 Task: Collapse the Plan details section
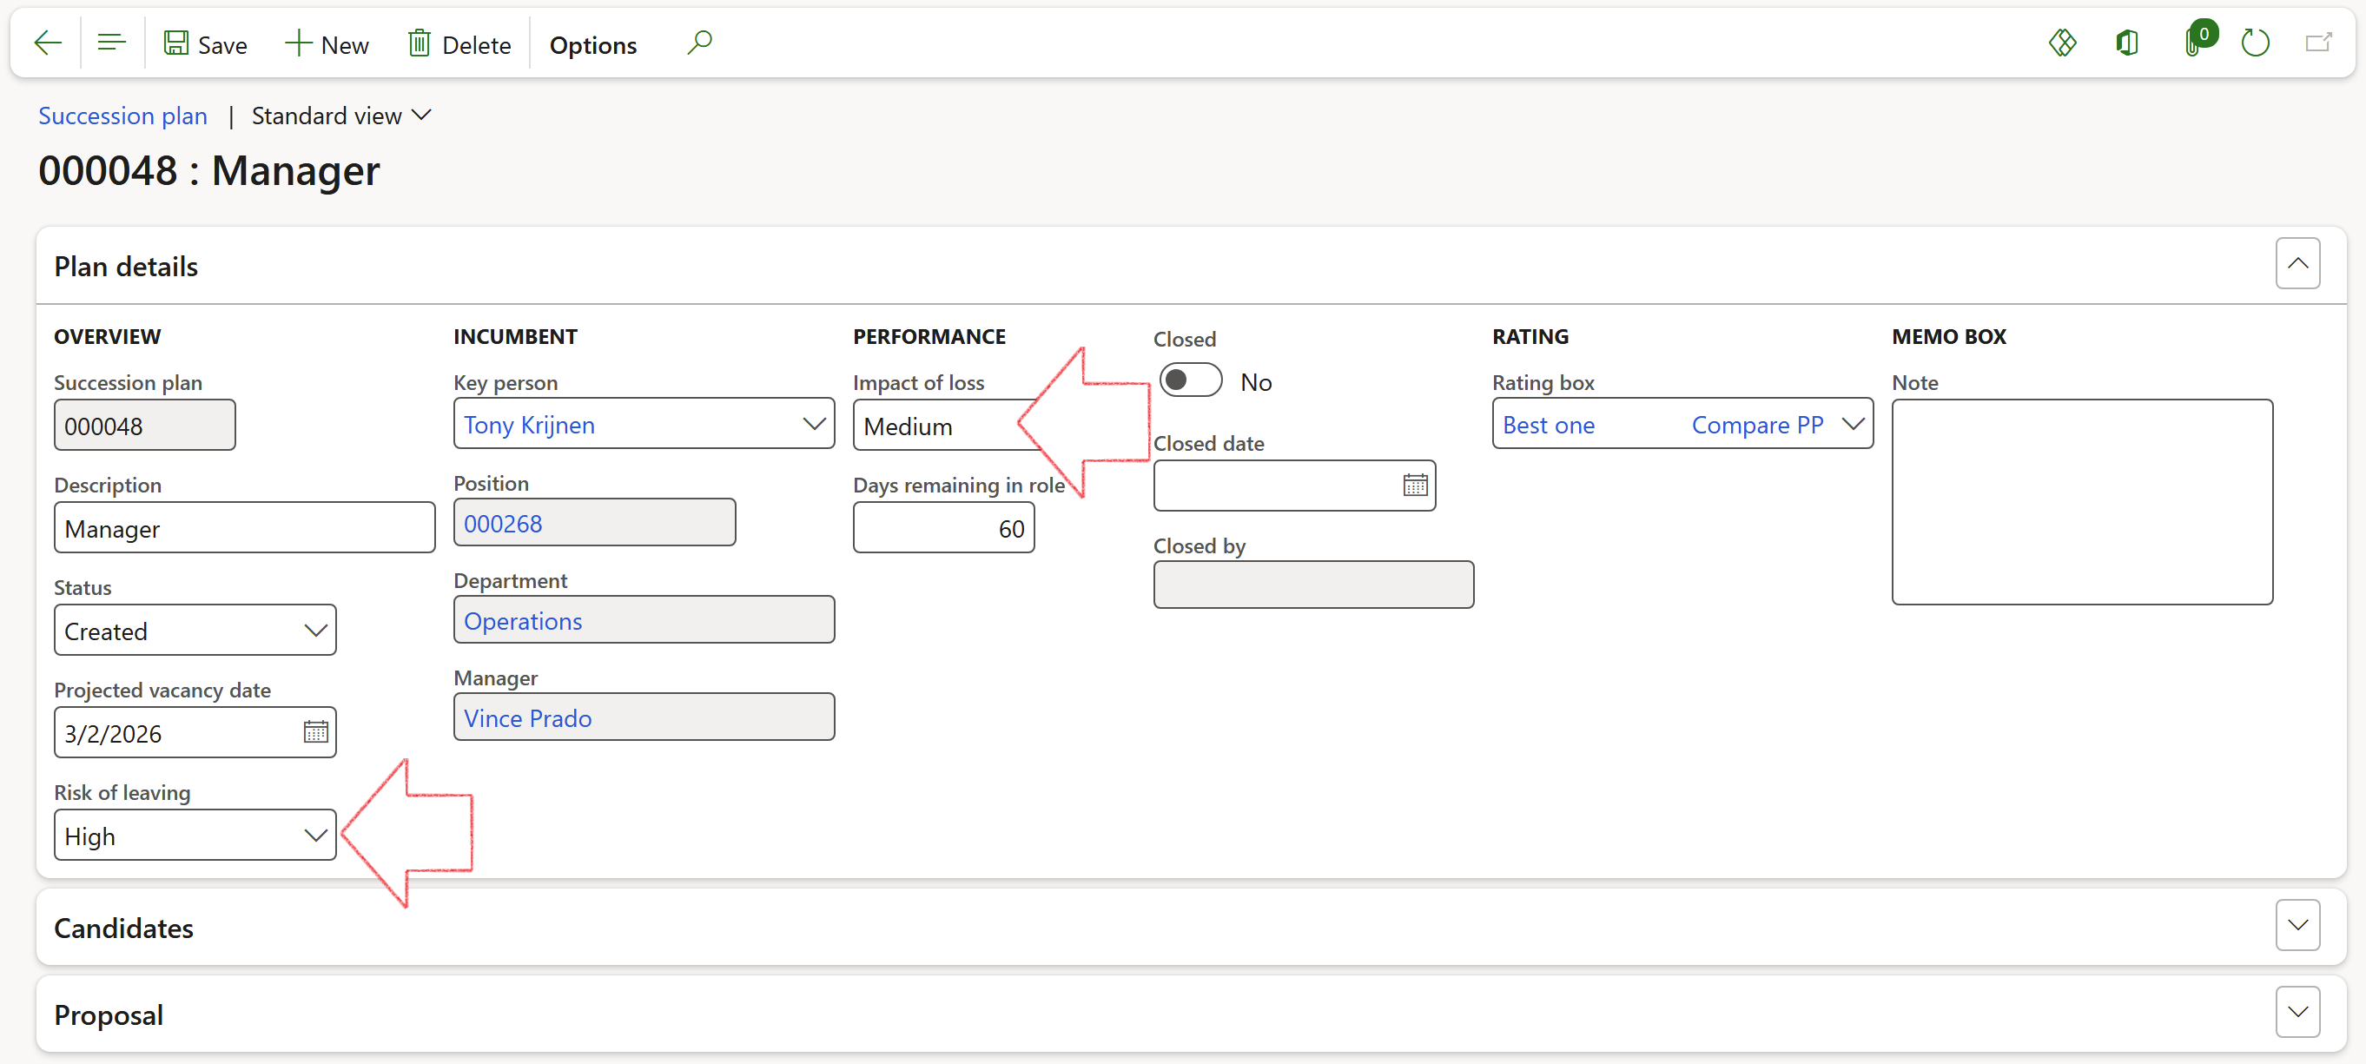2297,264
